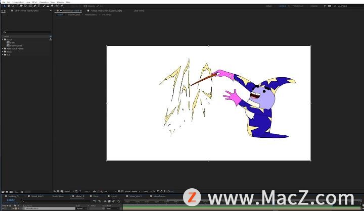Open the Effect menu
Viewport: 364px width, 211px height.
click(x=34, y=2)
